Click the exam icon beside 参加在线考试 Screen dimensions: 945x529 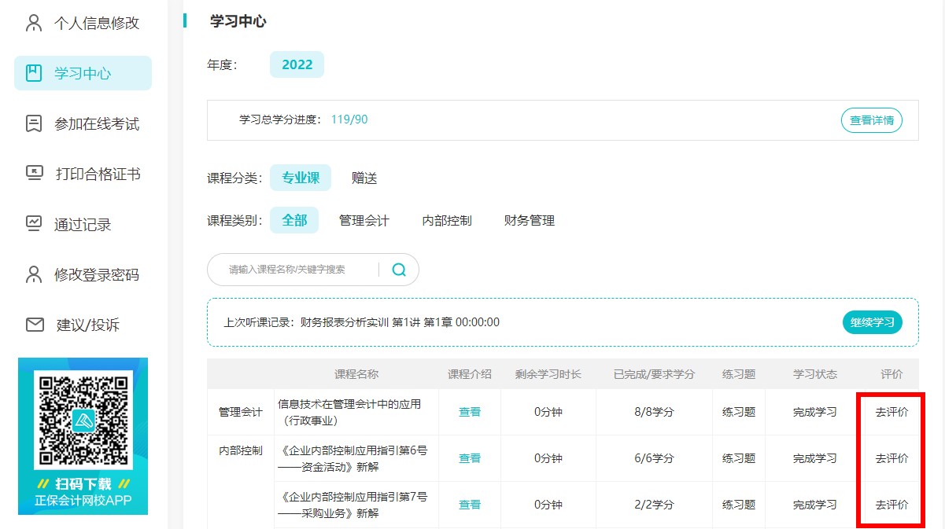[33, 123]
